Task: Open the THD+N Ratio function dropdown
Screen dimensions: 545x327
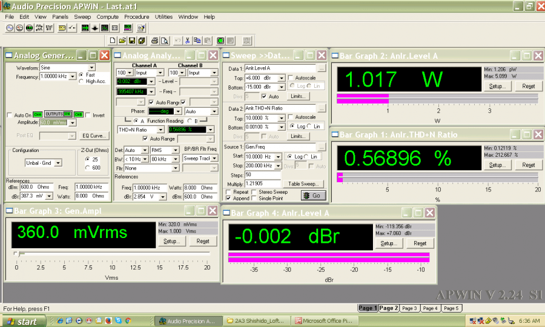Action: coord(160,130)
